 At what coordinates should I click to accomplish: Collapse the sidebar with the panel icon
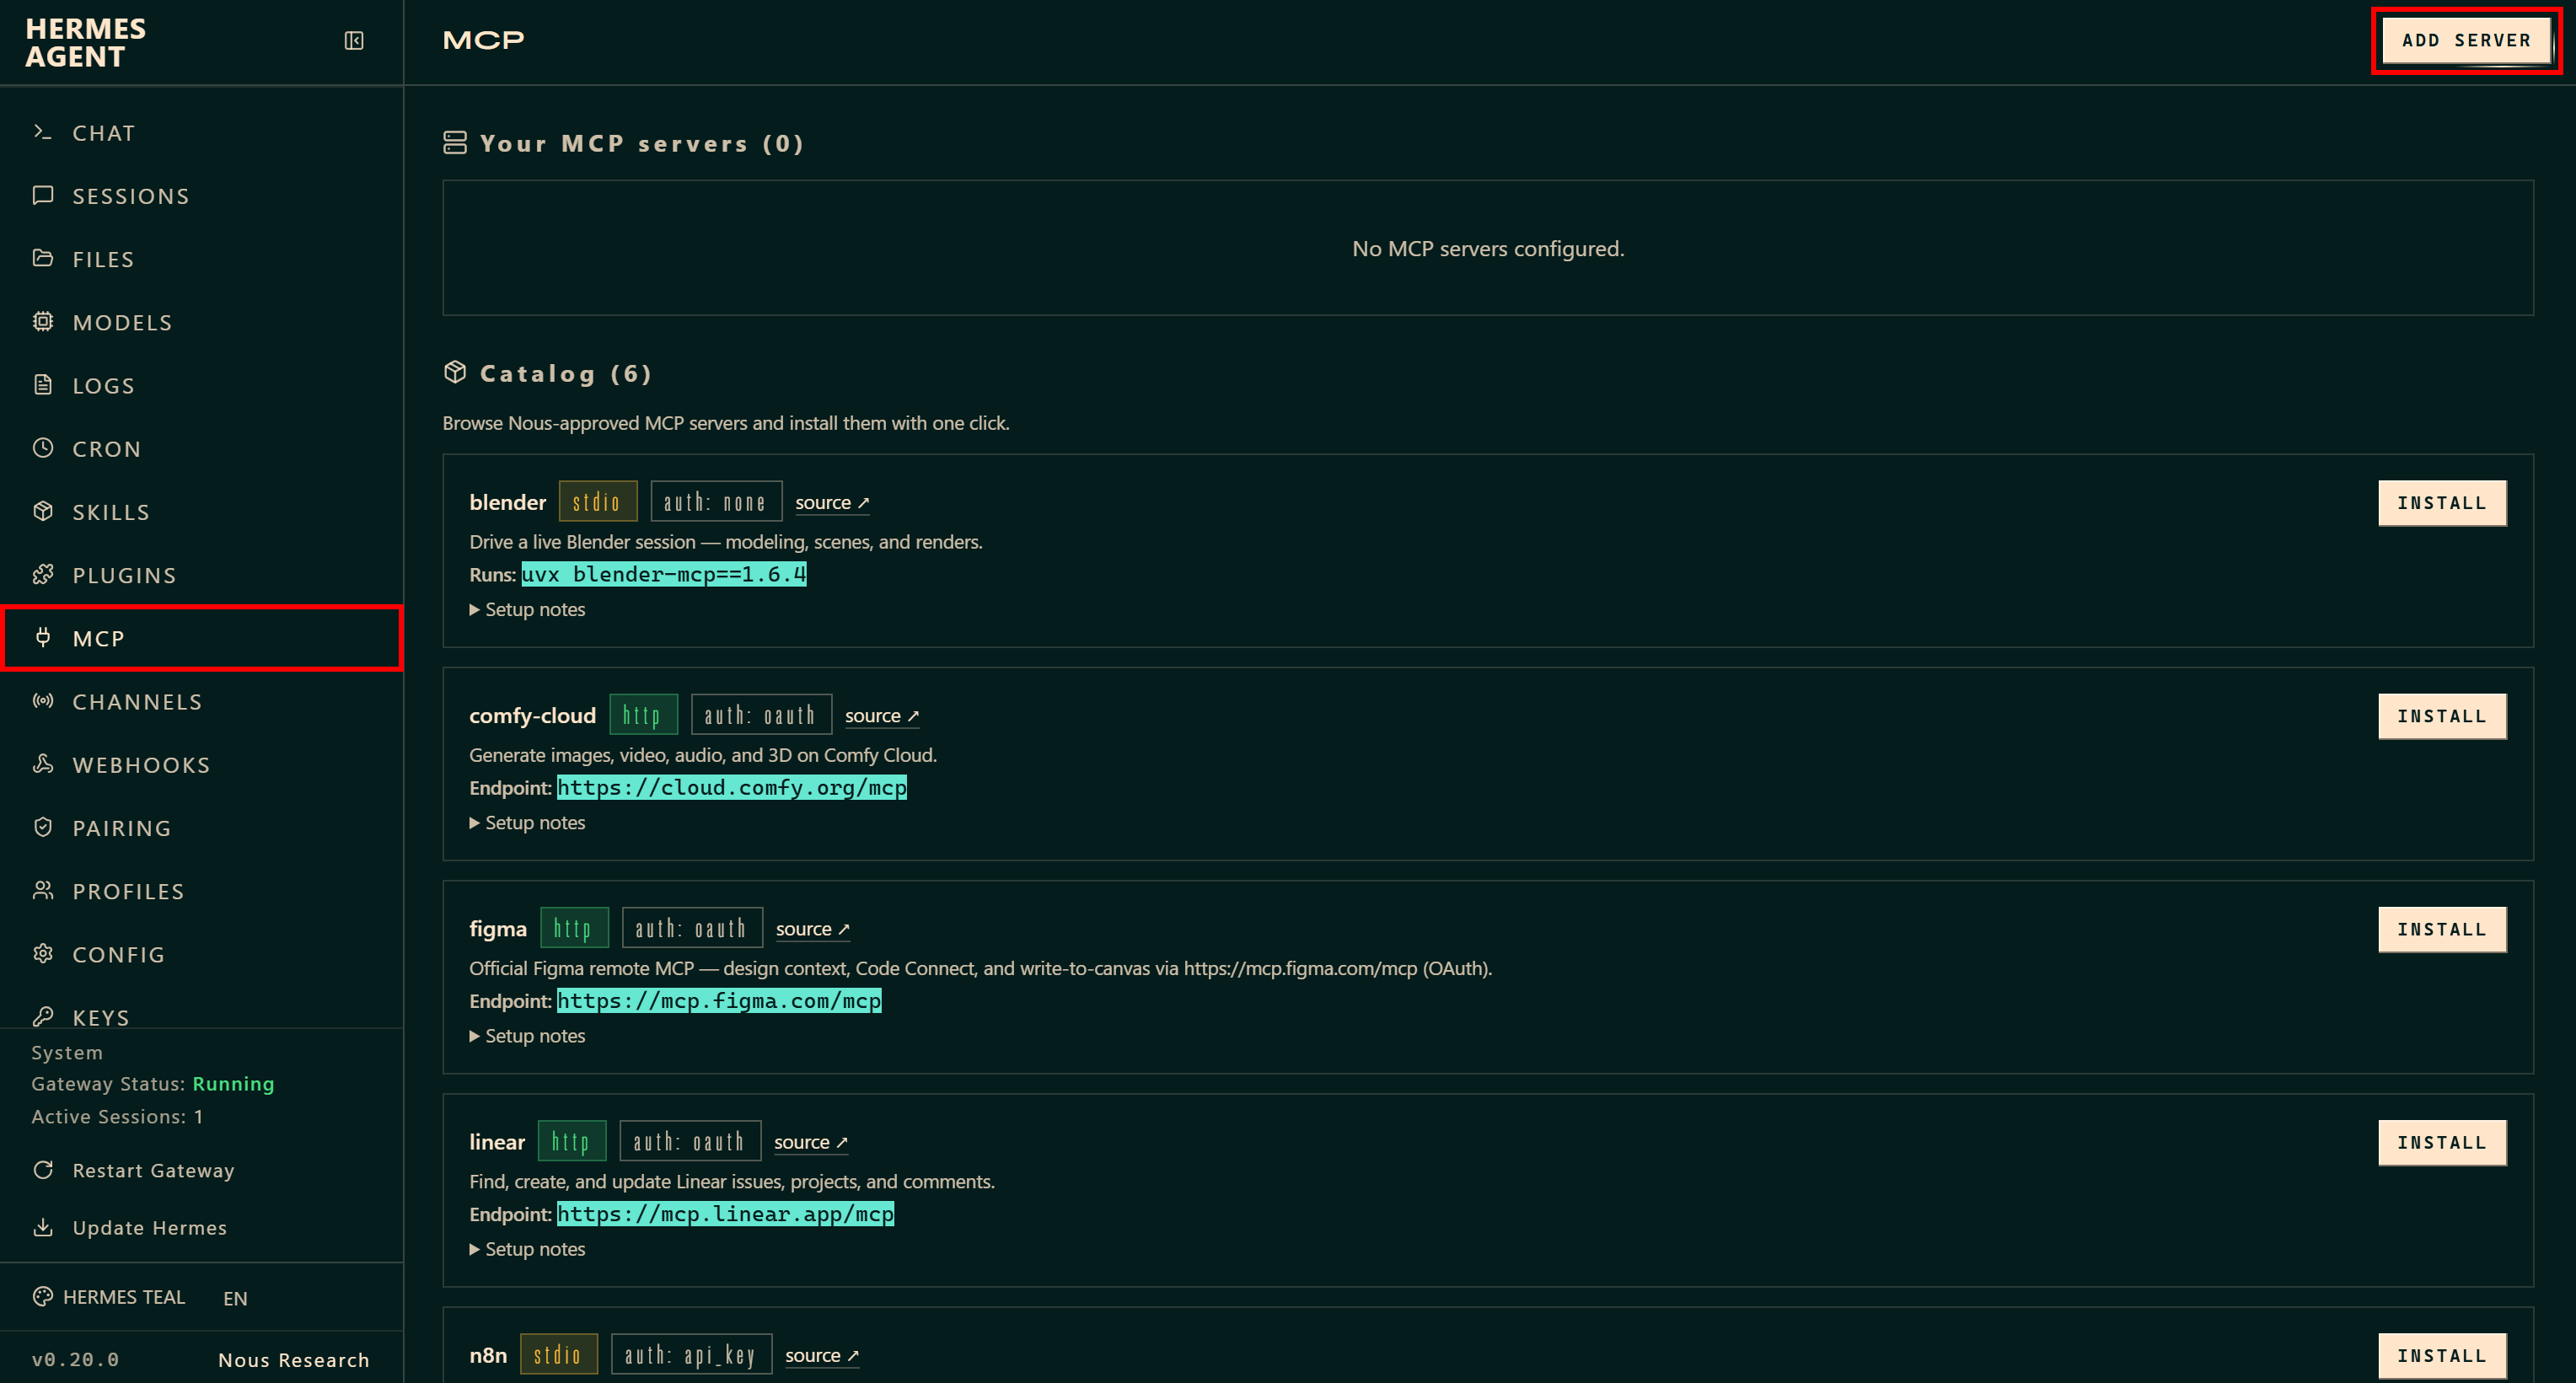pyautogui.click(x=354, y=40)
